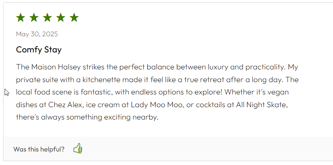
Task: Select the second green rating star
Action: (x=34, y=17)
